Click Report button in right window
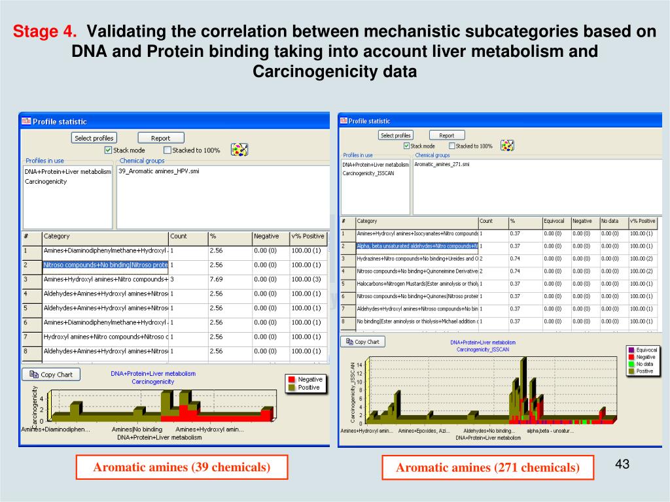The image size is (670, 502). (446, 135)
